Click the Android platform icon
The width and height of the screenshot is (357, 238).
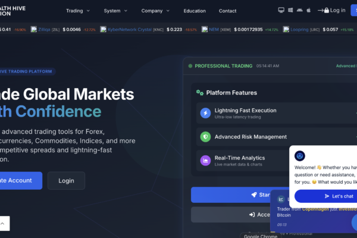(x=300, y=10)
